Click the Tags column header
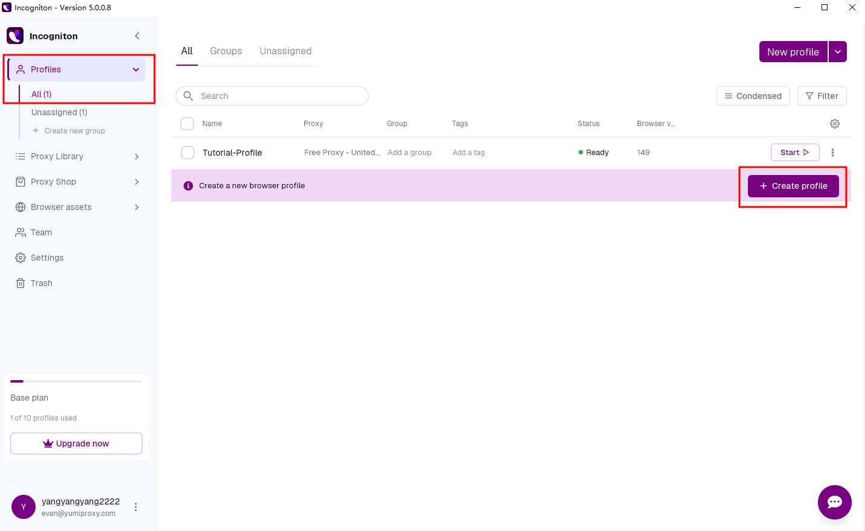Image resolution: width=865 pixels, height=531 pixels. (x=460, y=124)
